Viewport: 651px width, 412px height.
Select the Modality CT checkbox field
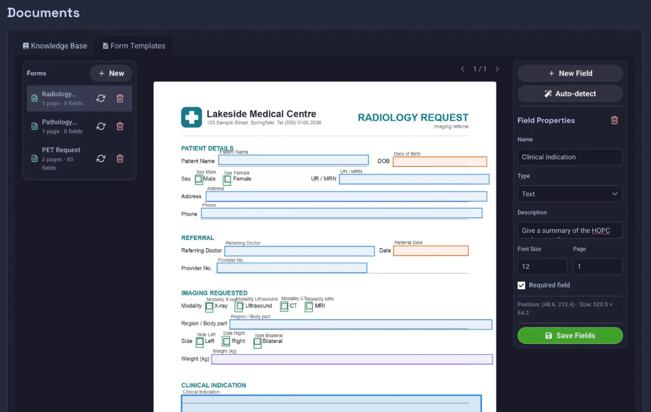(x=284, y=306)
